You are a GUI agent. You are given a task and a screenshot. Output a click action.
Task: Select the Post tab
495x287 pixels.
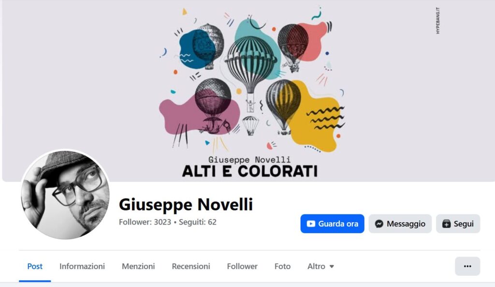[x=35, y=267]
